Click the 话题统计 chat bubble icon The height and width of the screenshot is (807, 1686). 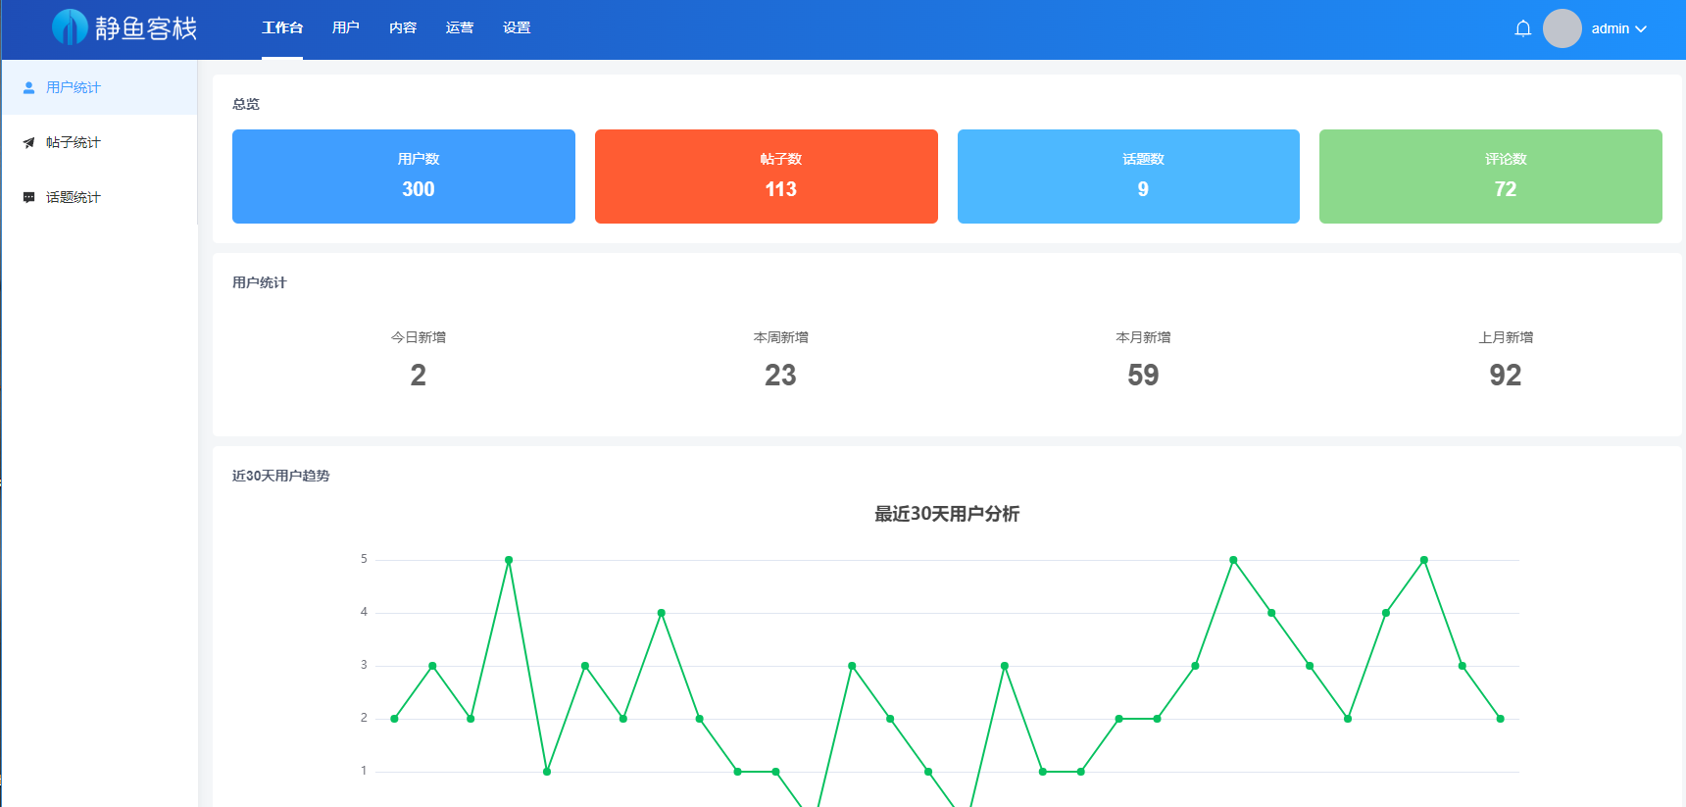pyautogui.click(x=29, y=197)
